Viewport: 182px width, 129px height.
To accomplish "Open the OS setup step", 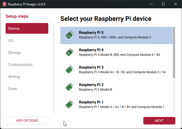I will click(11, 41).
